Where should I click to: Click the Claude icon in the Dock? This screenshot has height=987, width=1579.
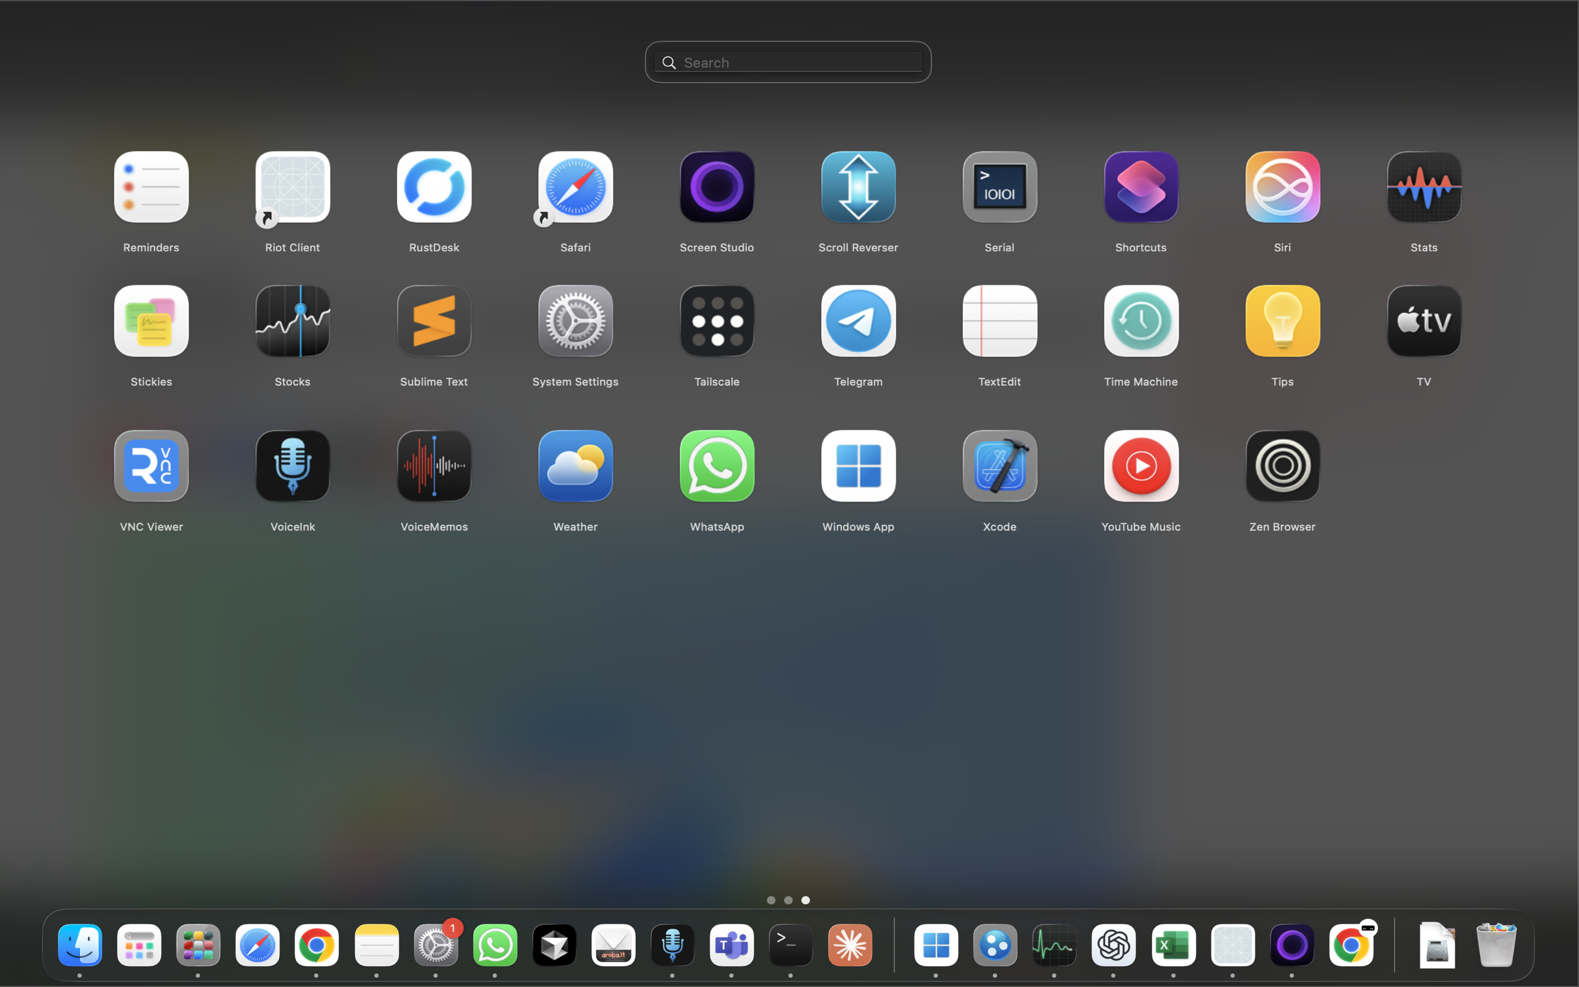[x=850, y=945]
